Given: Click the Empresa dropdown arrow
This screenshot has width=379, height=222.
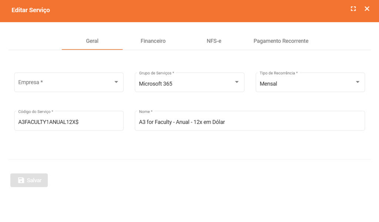Looking at the screenshot, I should (x=116, y=82).
